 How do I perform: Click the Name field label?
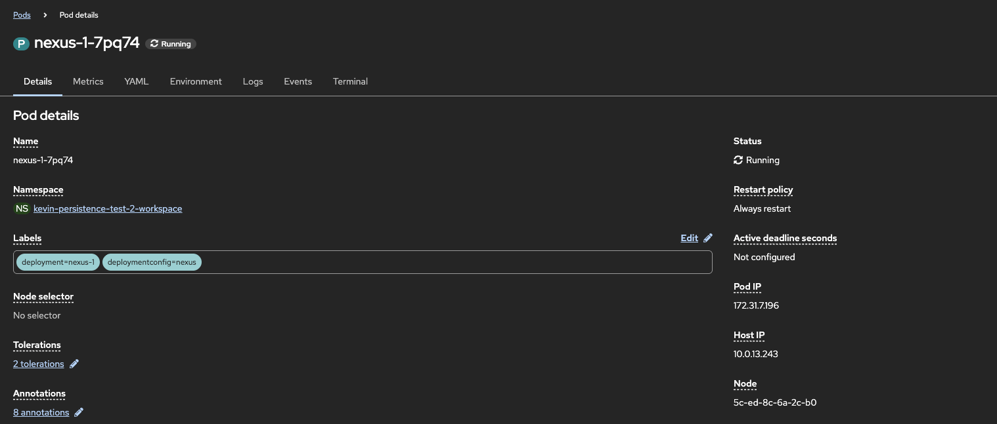click(26, 141)
